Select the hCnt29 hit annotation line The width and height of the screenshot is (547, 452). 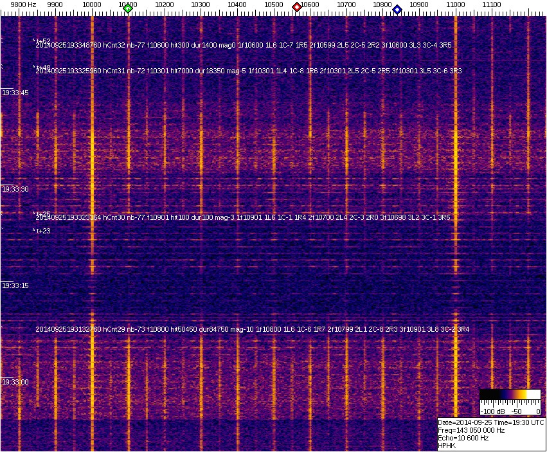(252, 329)
